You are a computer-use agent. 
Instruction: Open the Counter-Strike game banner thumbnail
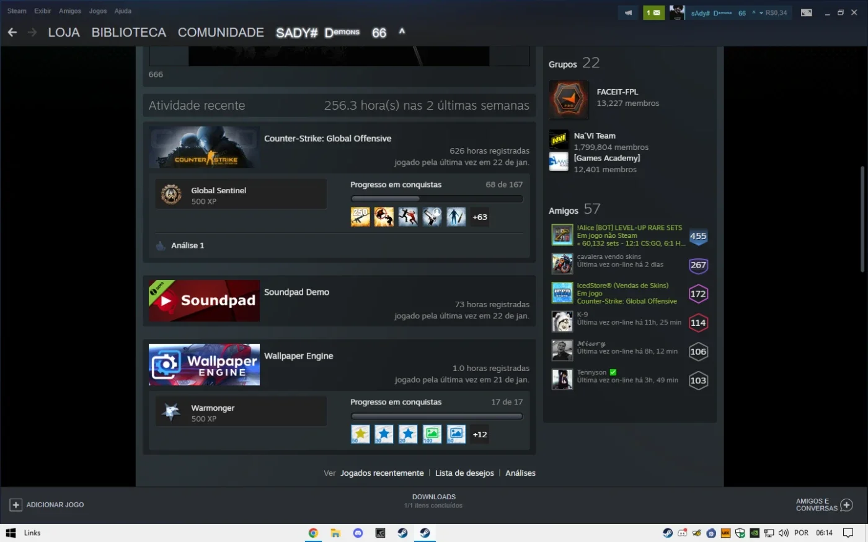point(204,147)
